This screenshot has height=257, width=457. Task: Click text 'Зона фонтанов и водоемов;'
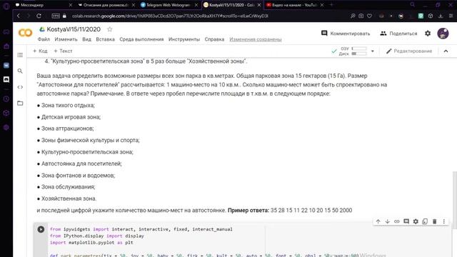click(78, 176)
